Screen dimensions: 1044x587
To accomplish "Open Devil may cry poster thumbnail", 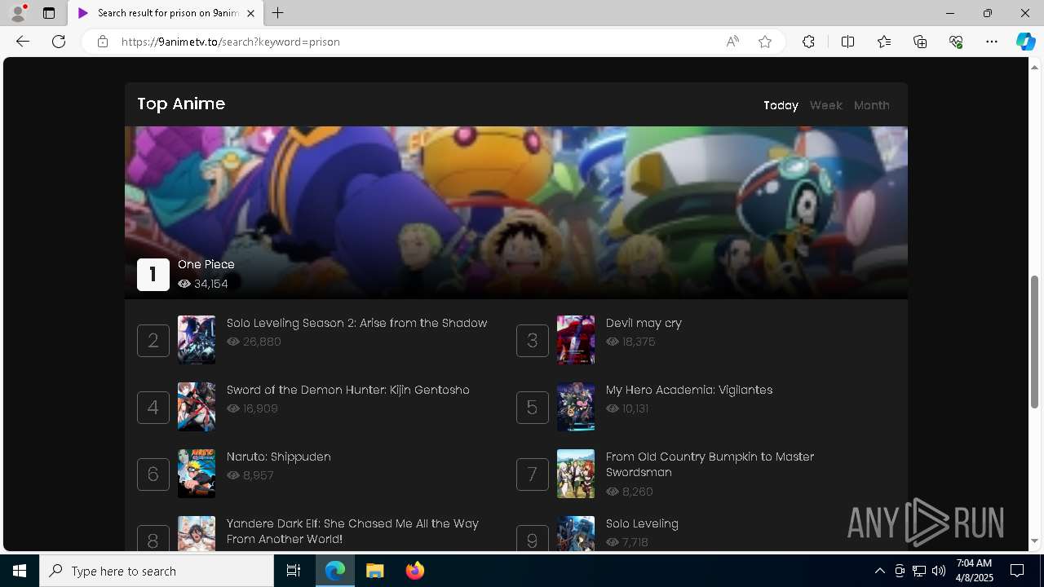I will point(576,340).
